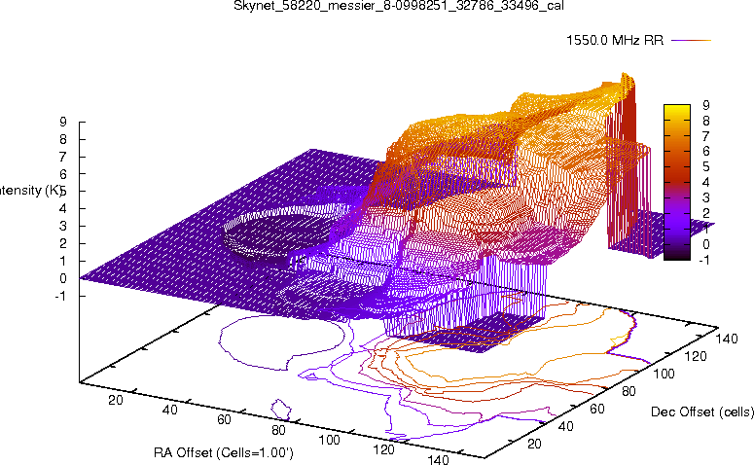Viewport: 754px width, 465px height.
Task: Select the 1550.0 MHz RR legend label
Action: [615, 41]
